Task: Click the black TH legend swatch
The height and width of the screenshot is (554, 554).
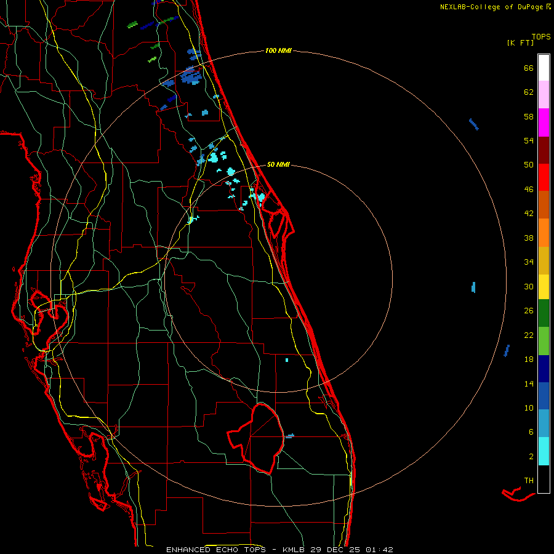Action: [x=544, y=479]
